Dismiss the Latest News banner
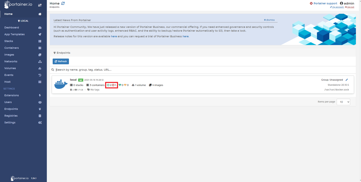 269,20
